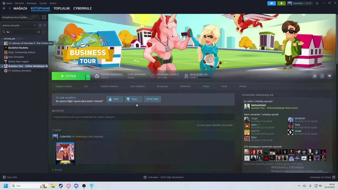
Task: Open the Oyunlar menu
Action: click(43, 3)
